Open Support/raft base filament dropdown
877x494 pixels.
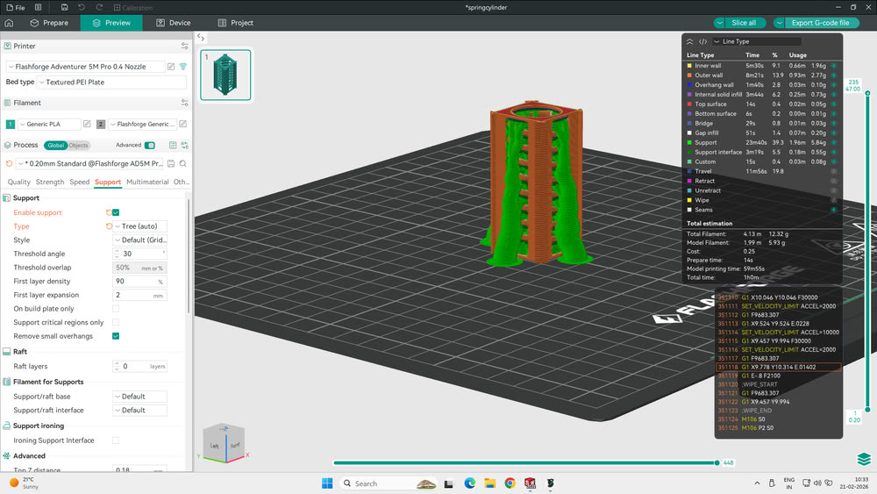tap(139, 397)
